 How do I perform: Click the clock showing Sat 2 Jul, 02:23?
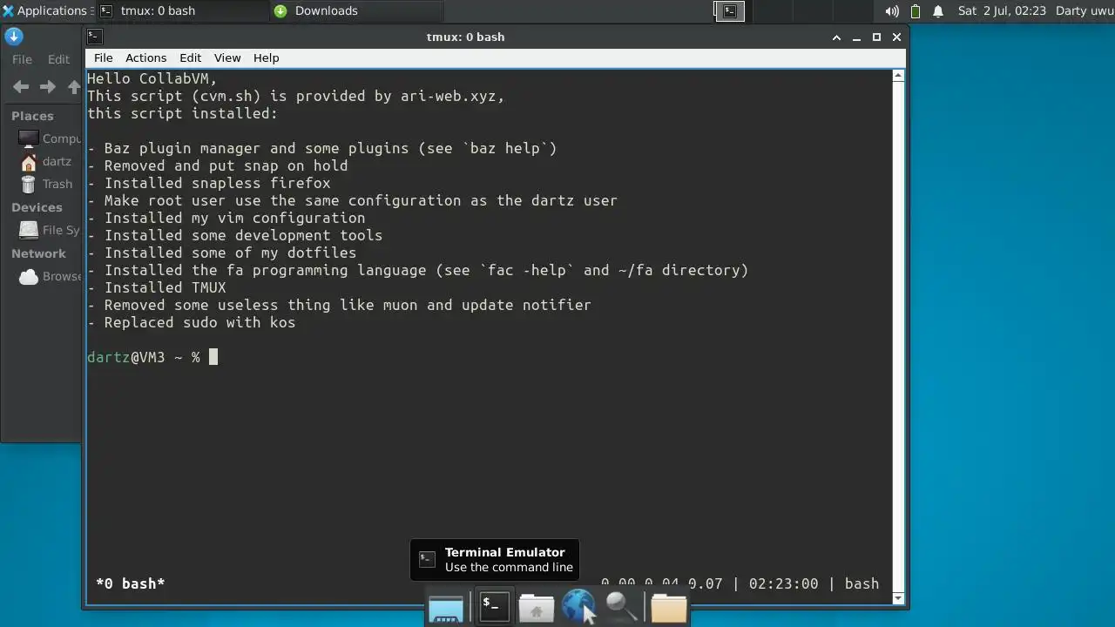[x=1002, y=10]
